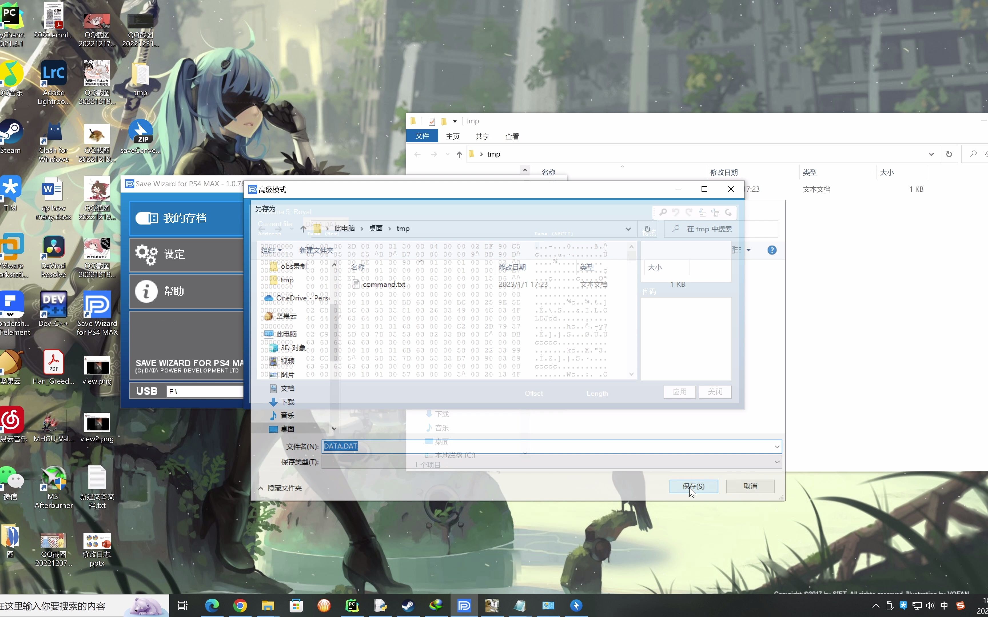Image resolution: width=988 pixels, height=617 pixels.
Task: Collapse folders via 隐藏文件夹
Action: point(280,488)
